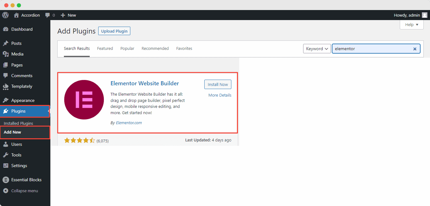This screenshot has width=430, height=206.
Task: Click the Last Updated: 4 days ago text
Action: pos(208,140)
